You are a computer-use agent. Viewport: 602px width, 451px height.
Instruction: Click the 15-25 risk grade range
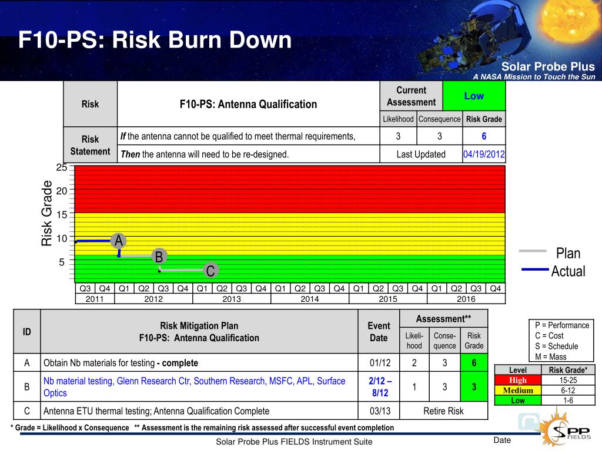tap(568, 380)
